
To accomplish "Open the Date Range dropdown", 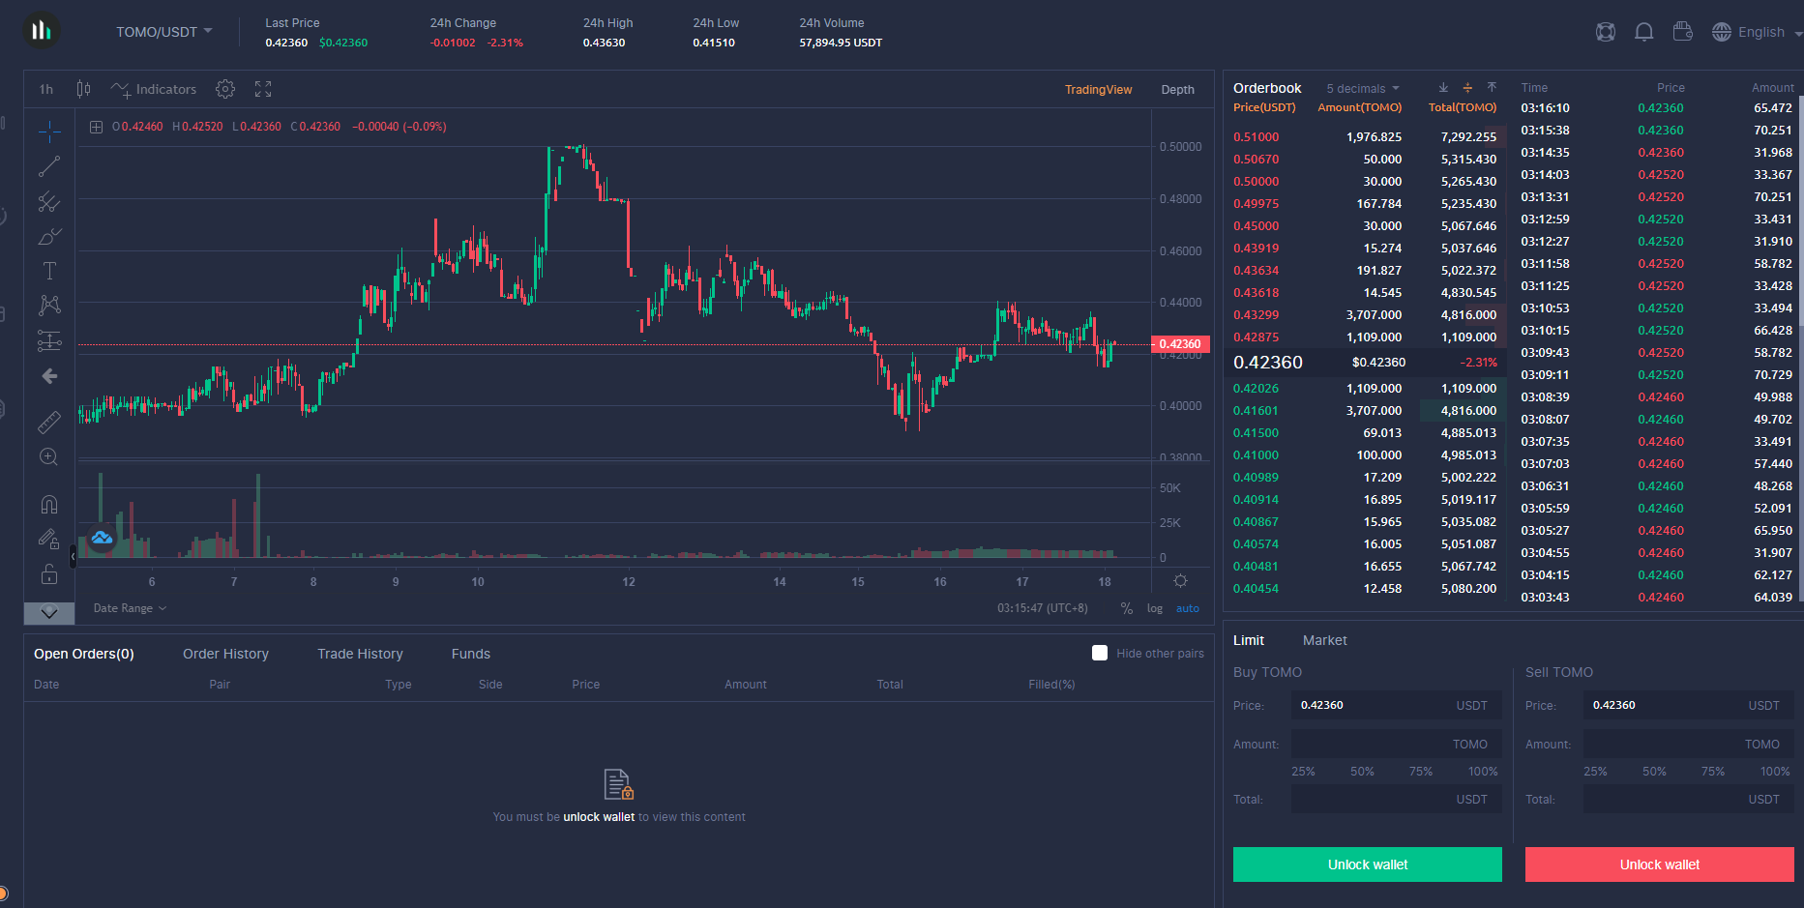I will coord(130,608).
